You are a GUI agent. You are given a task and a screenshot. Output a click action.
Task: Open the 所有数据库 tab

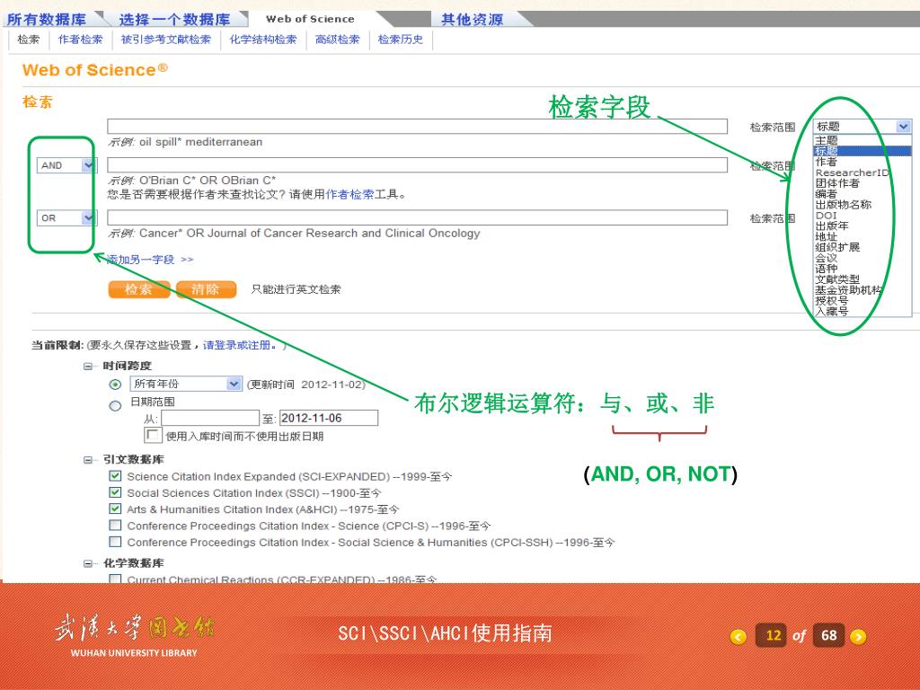click(x=47, y=20)
